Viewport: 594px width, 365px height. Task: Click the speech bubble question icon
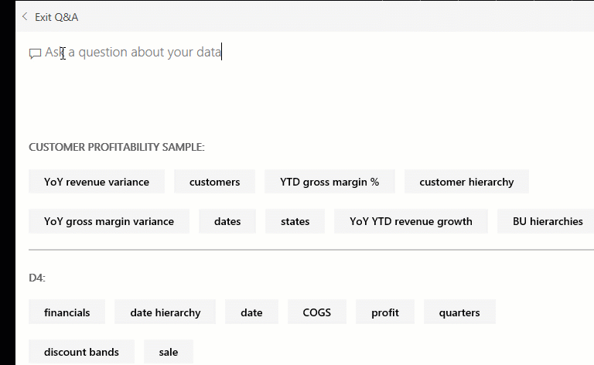[x=35, y=53]
